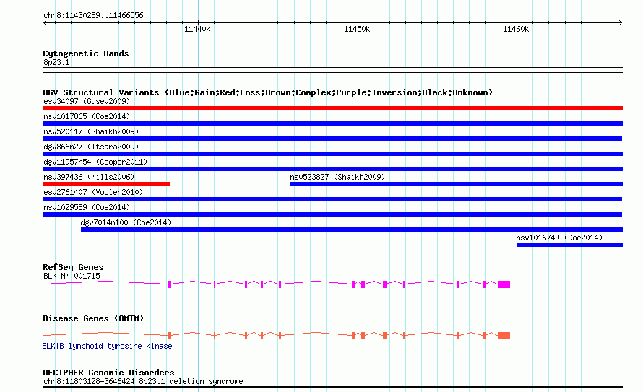Click the BLK|NM_001715 transcript label
The height and width of the screenshot is (392, 643).
click(72, 276)
